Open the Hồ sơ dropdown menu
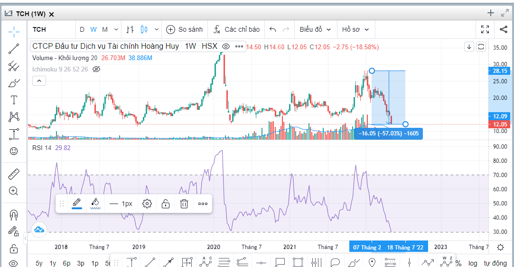 (x=355, y=29)
